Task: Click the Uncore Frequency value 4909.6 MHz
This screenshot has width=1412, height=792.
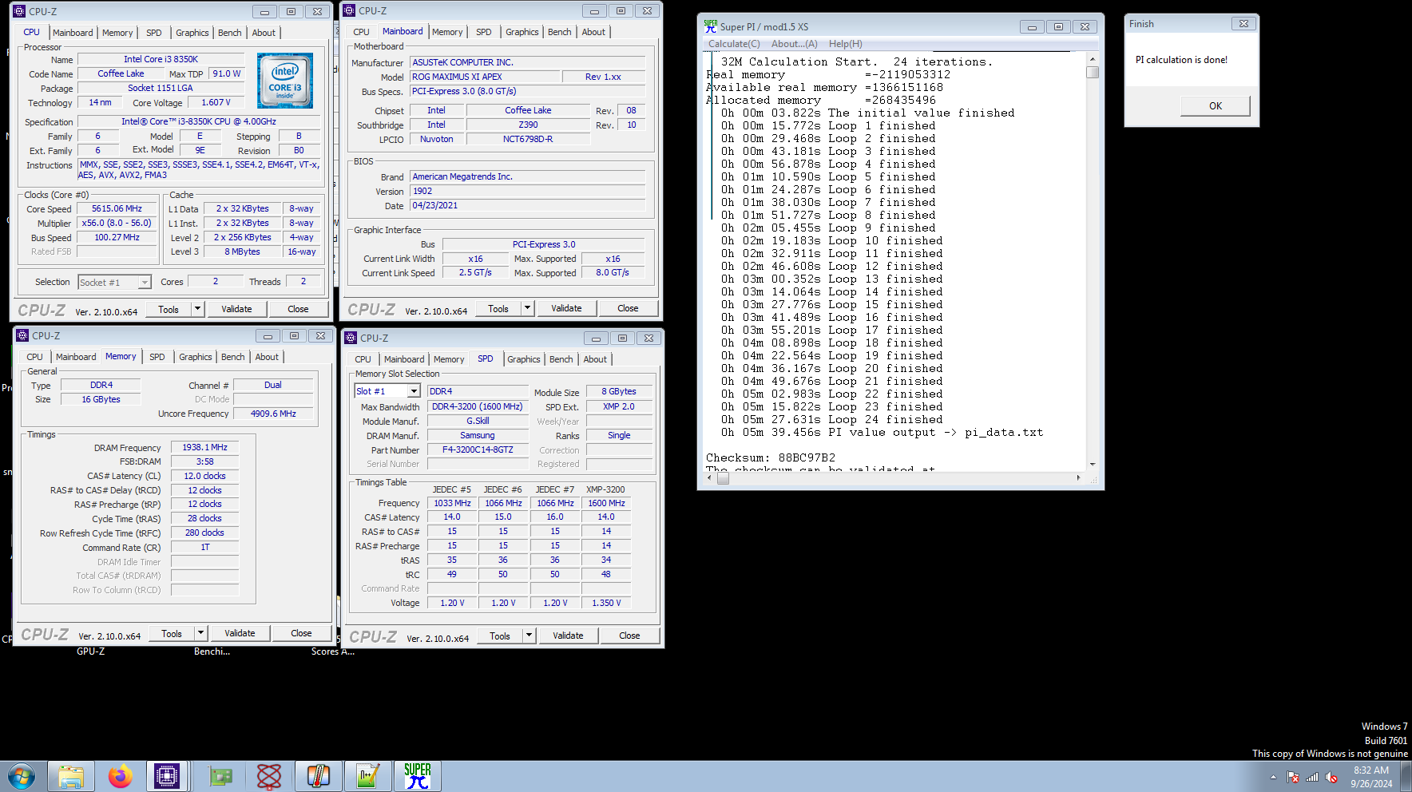Action: pyautogui.click(x=273, y=414)
